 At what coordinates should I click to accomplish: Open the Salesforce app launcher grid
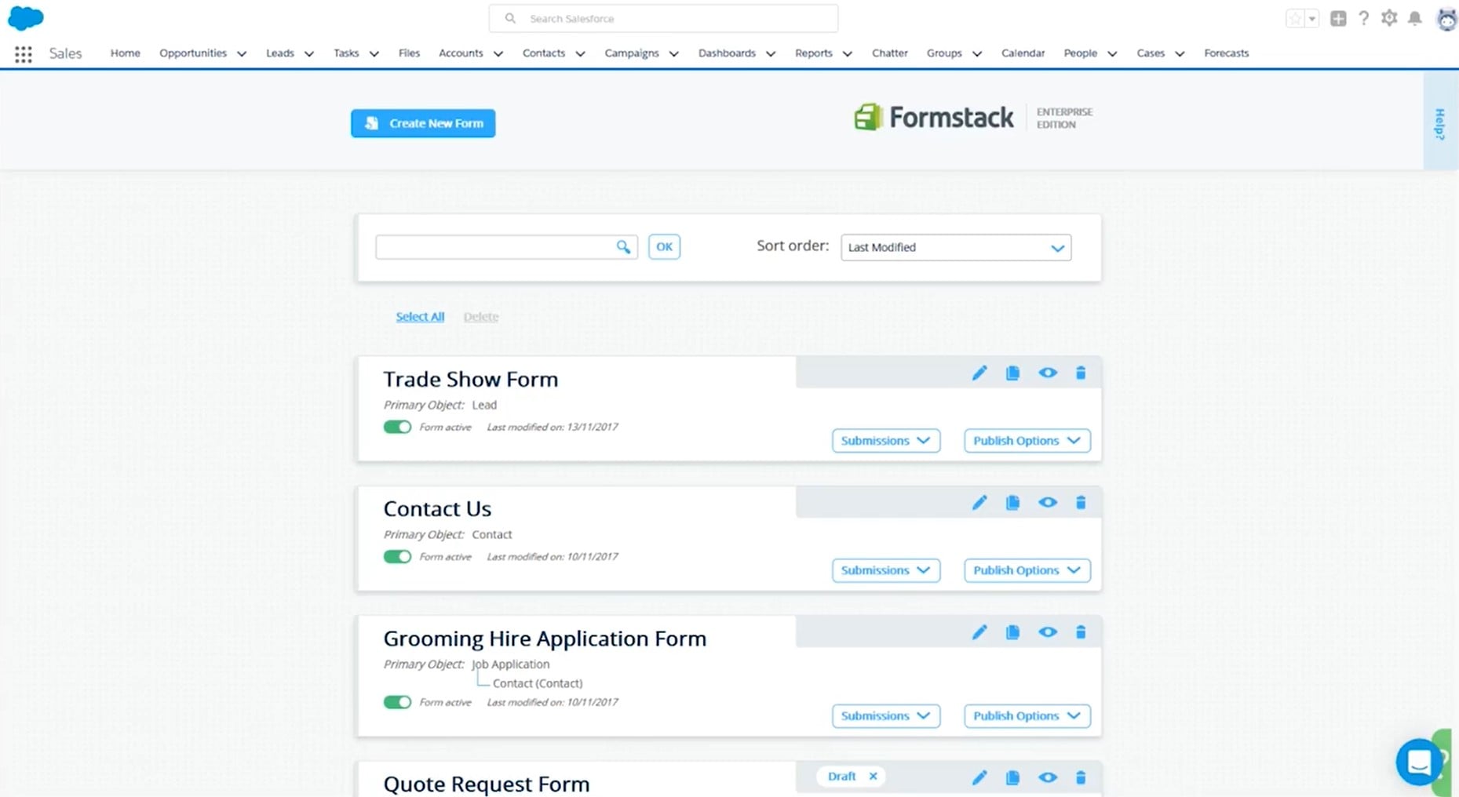[24, 54]
